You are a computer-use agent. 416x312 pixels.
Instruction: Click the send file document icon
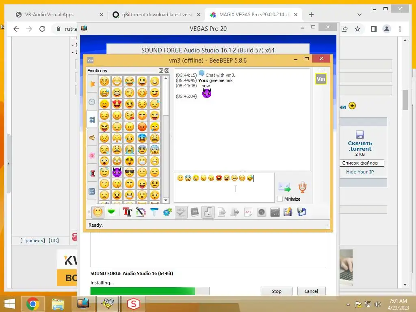click(x=221, y=212)
